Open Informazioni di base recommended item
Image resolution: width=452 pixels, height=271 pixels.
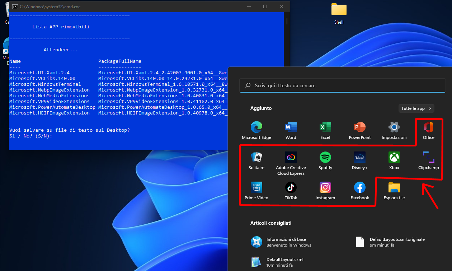point(281,242)
